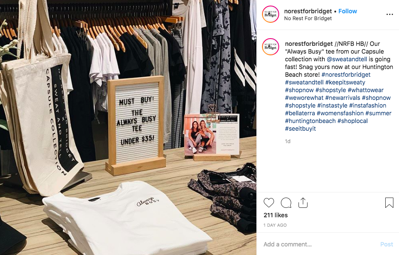Open the three-dot more options menu
This screenshot has height=255, width=399.
point(390,15)
